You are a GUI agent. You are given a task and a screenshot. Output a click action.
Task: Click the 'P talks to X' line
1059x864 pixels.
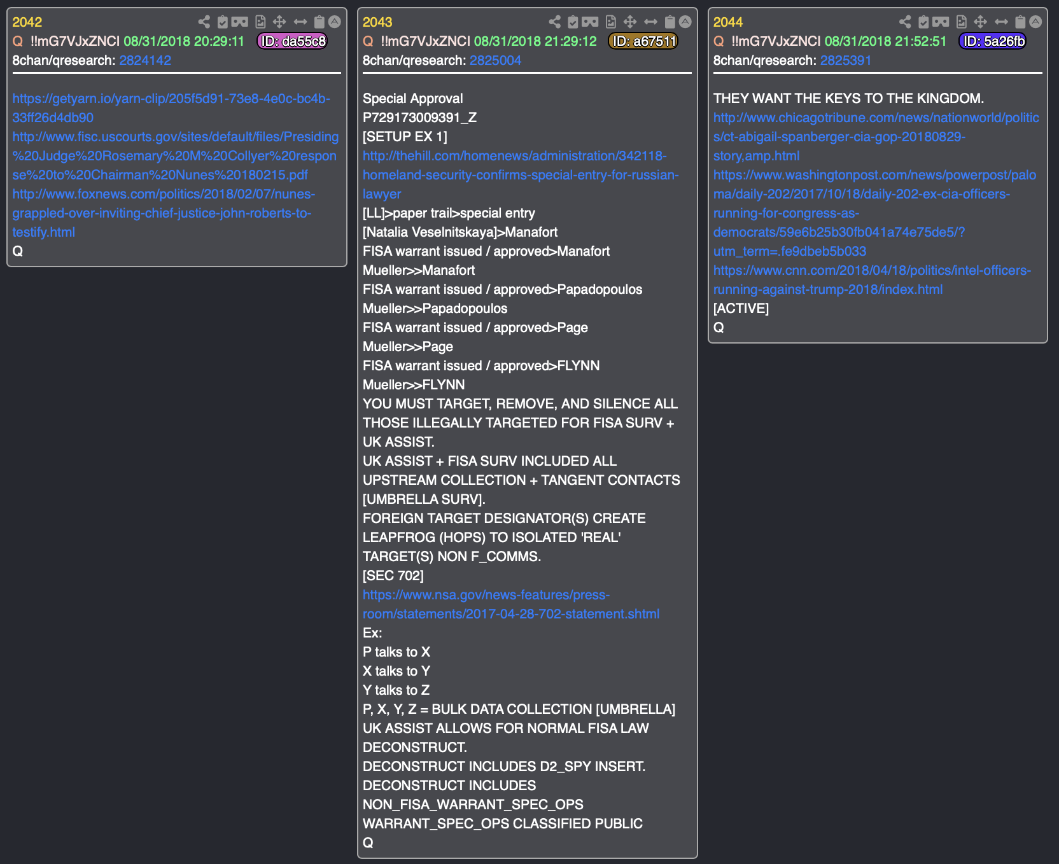[396, 652]
